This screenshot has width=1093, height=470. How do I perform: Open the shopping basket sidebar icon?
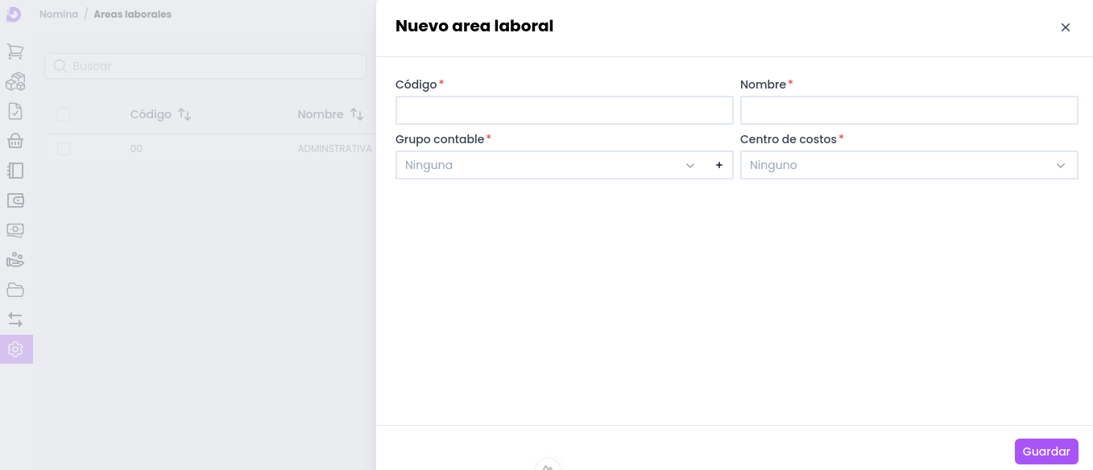(15, 141)
